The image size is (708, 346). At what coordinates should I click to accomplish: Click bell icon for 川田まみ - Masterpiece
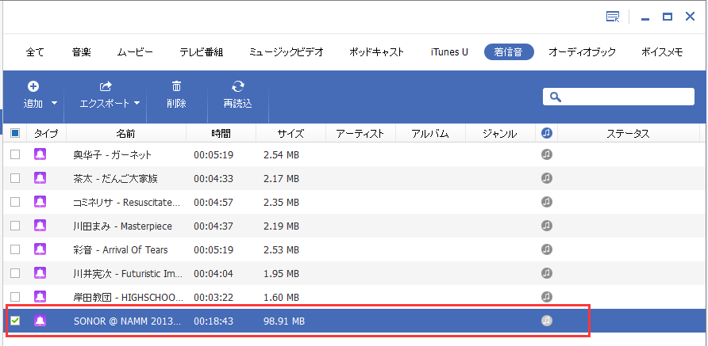pos(40,226)
